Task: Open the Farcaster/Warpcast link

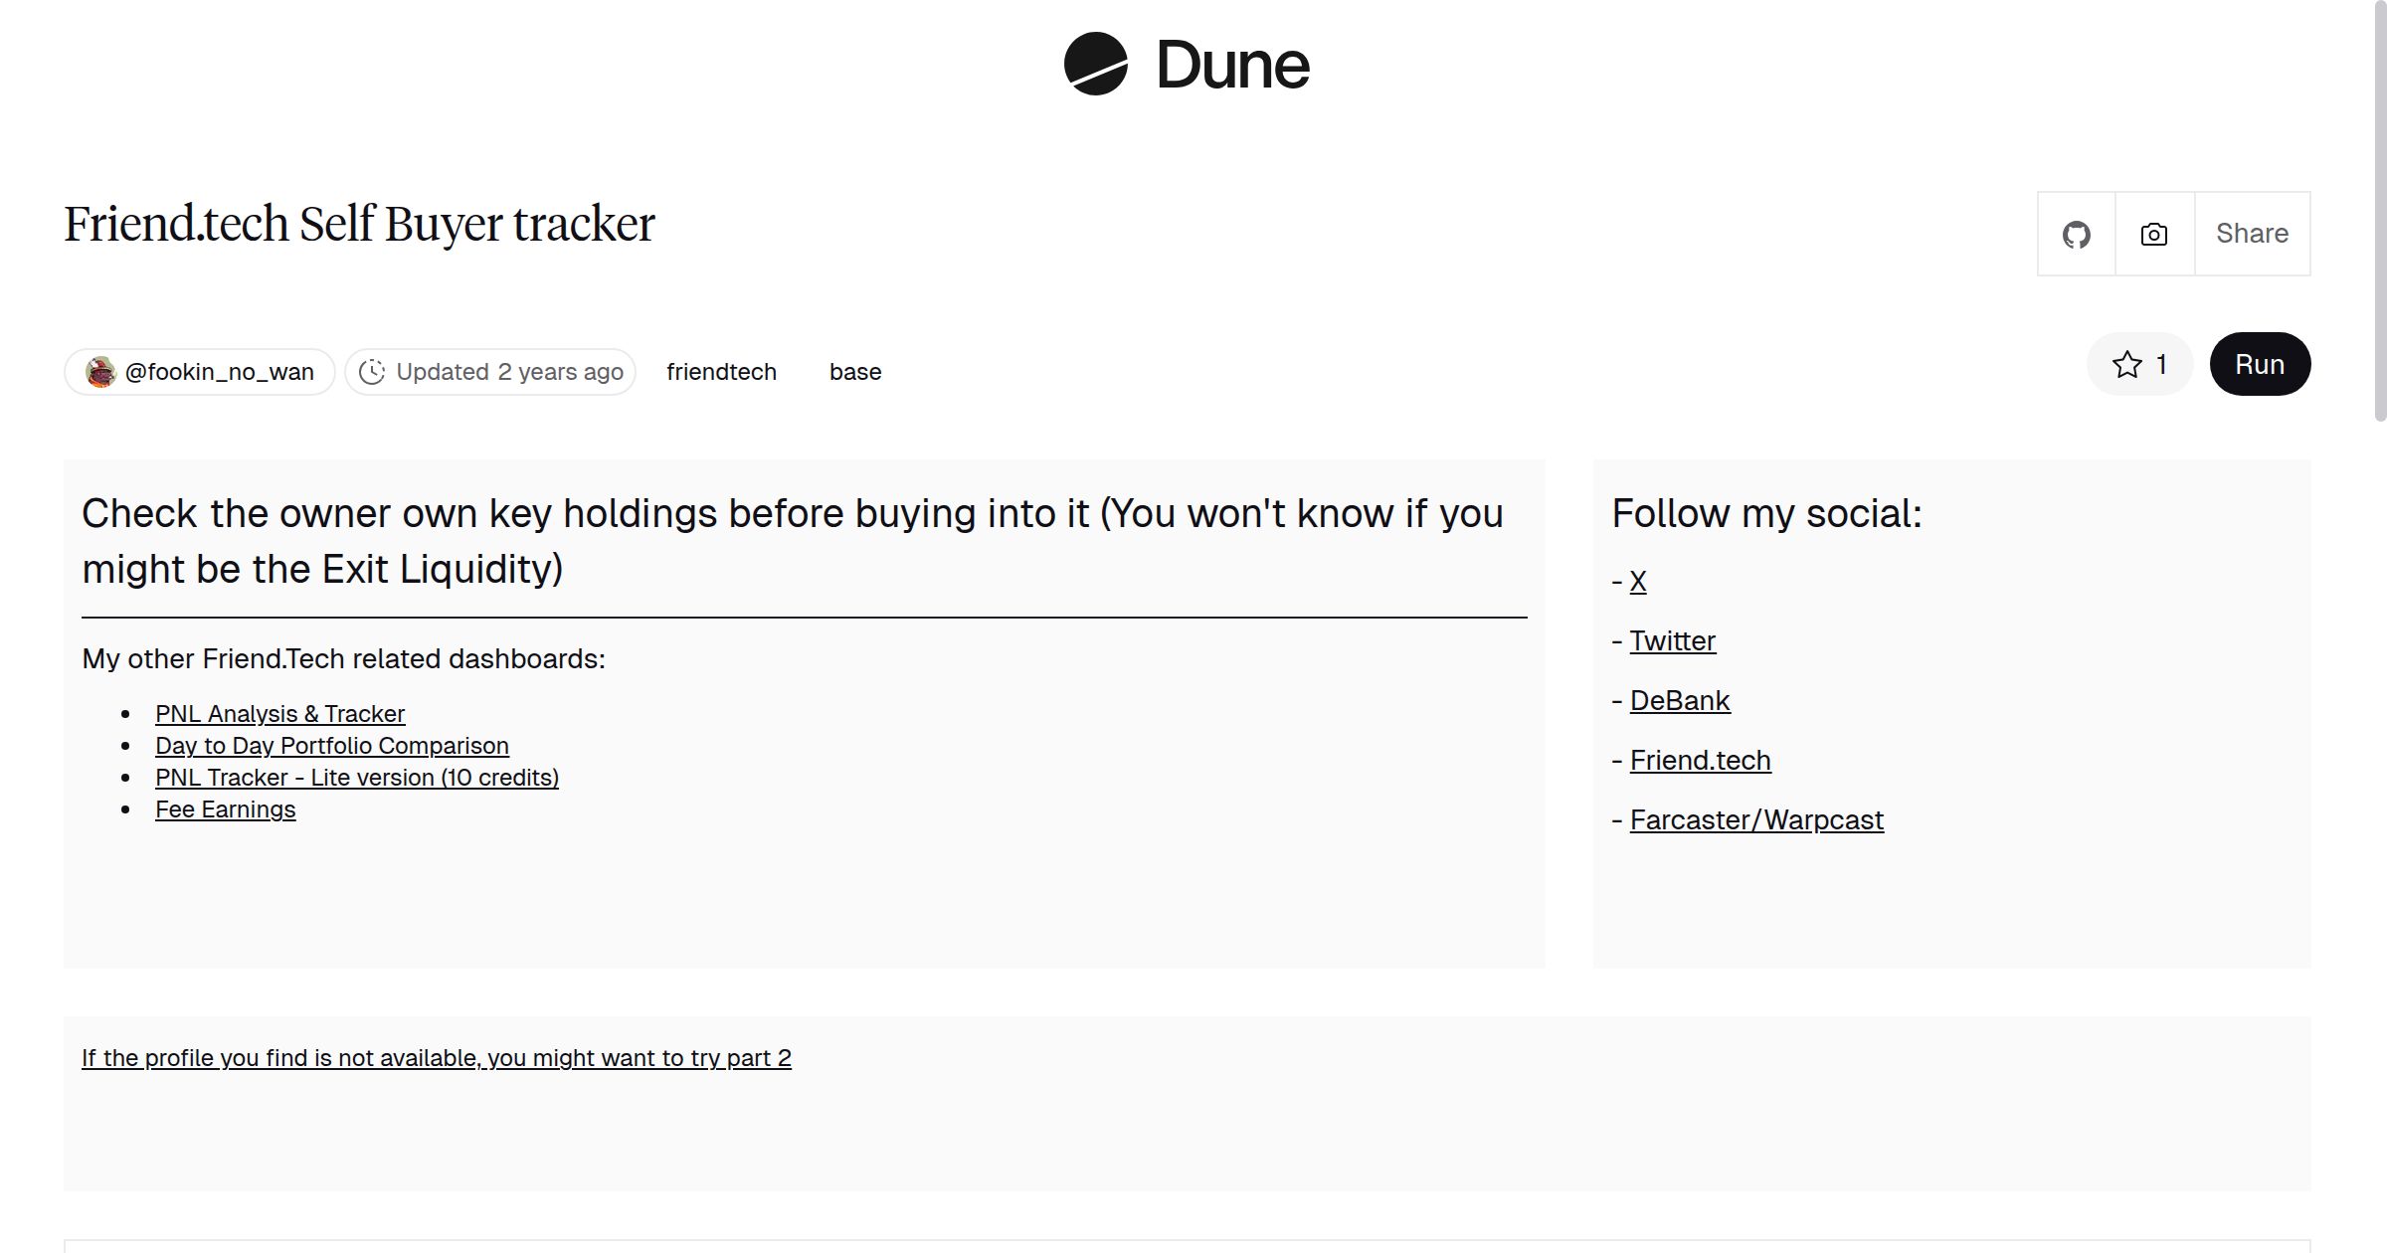Action: [1755, 820]
